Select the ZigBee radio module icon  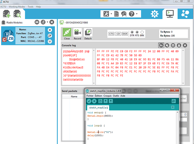coord(8,36)
